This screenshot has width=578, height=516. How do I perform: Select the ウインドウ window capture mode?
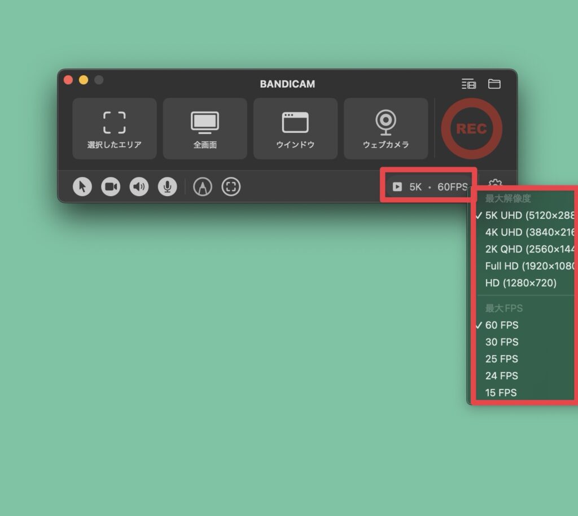(295, 129)
